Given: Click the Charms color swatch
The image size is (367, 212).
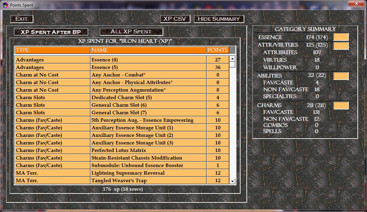Looking at the screenshot, I should point(341,106).
